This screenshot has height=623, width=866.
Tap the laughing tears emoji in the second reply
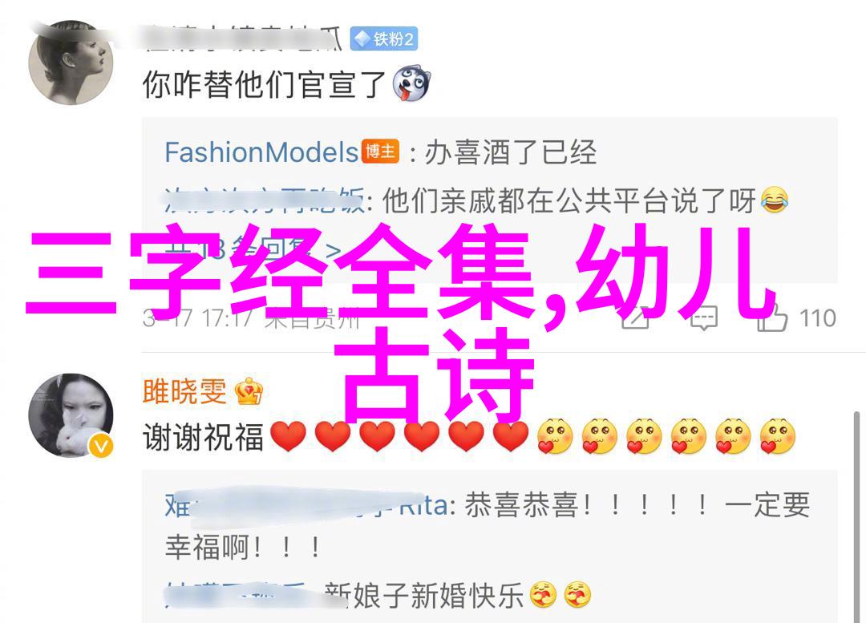(775, 200)
